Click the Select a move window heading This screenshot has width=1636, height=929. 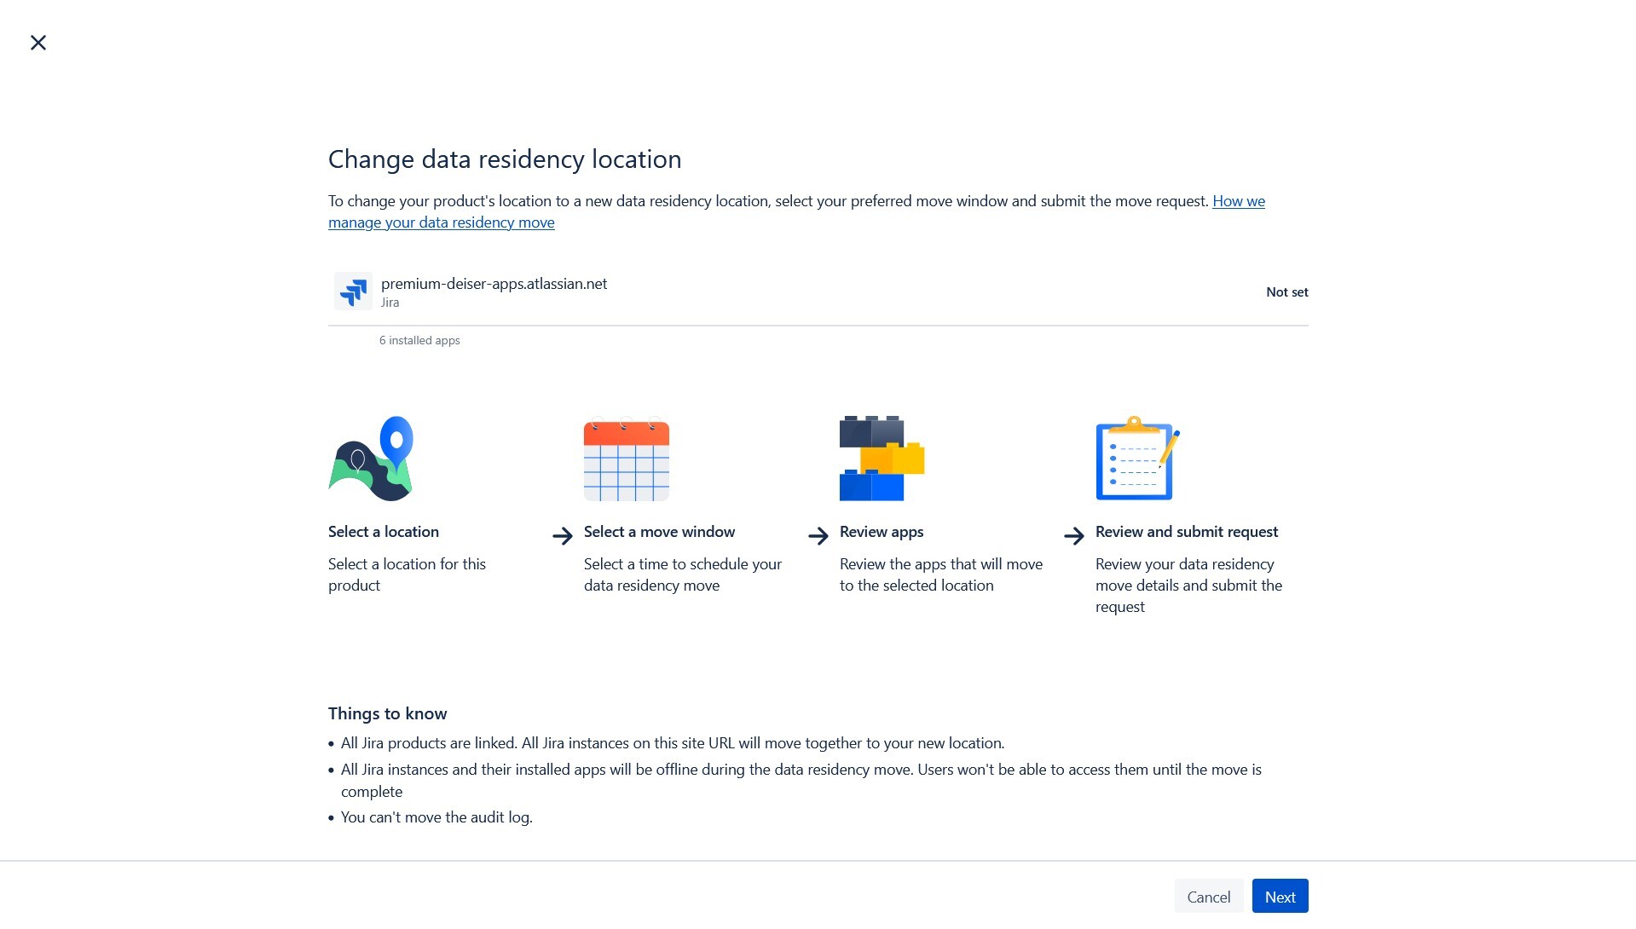tap(659, 532)
